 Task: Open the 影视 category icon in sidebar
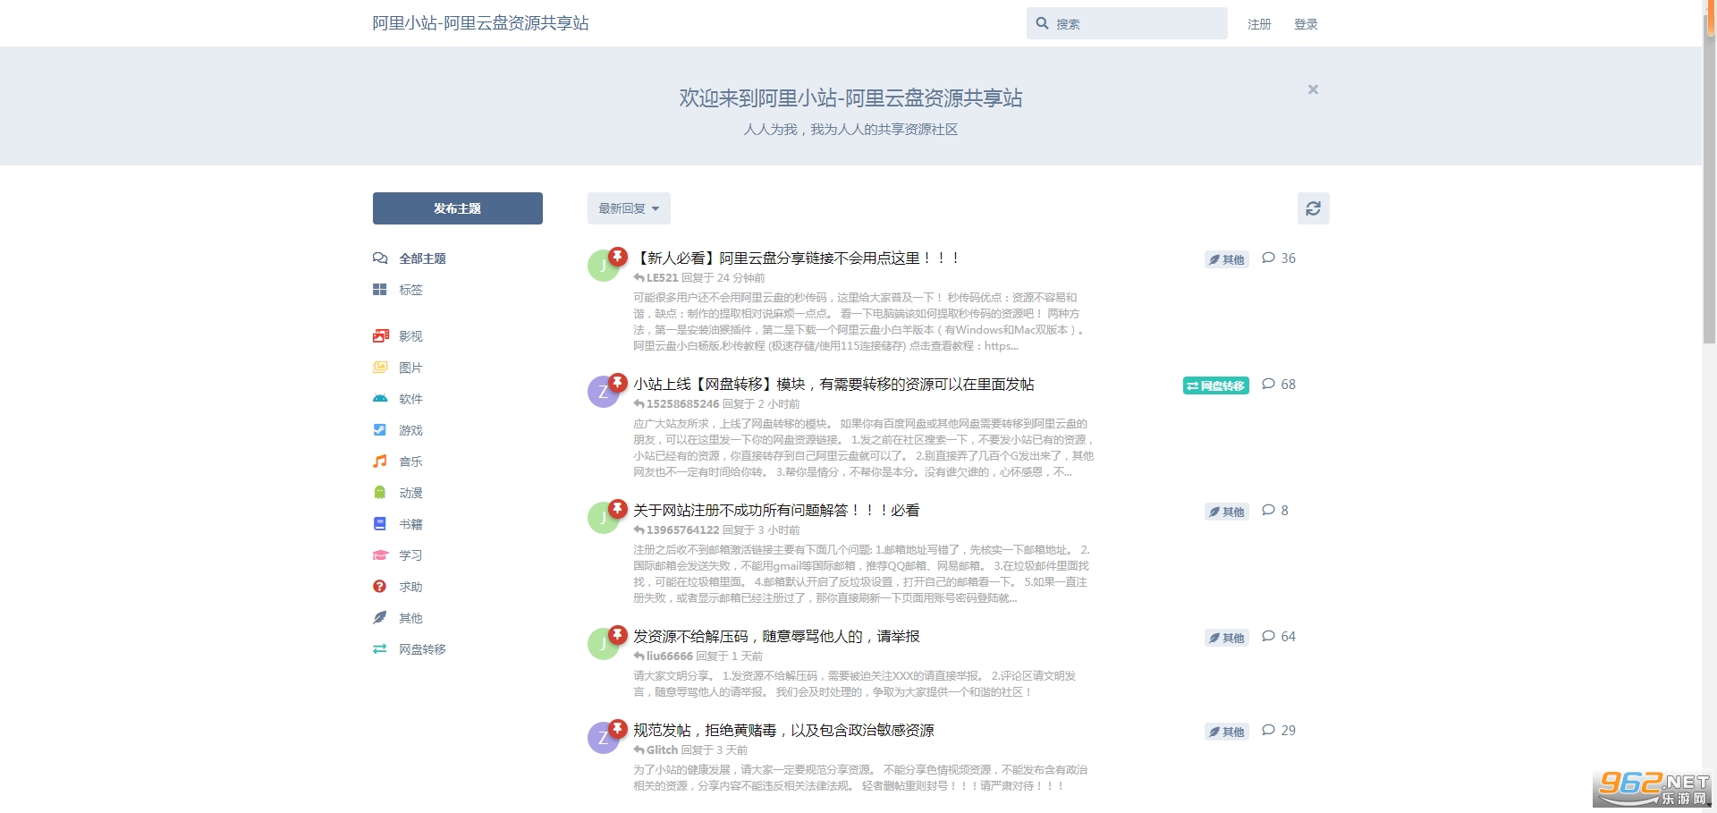(x=380, y=336)
